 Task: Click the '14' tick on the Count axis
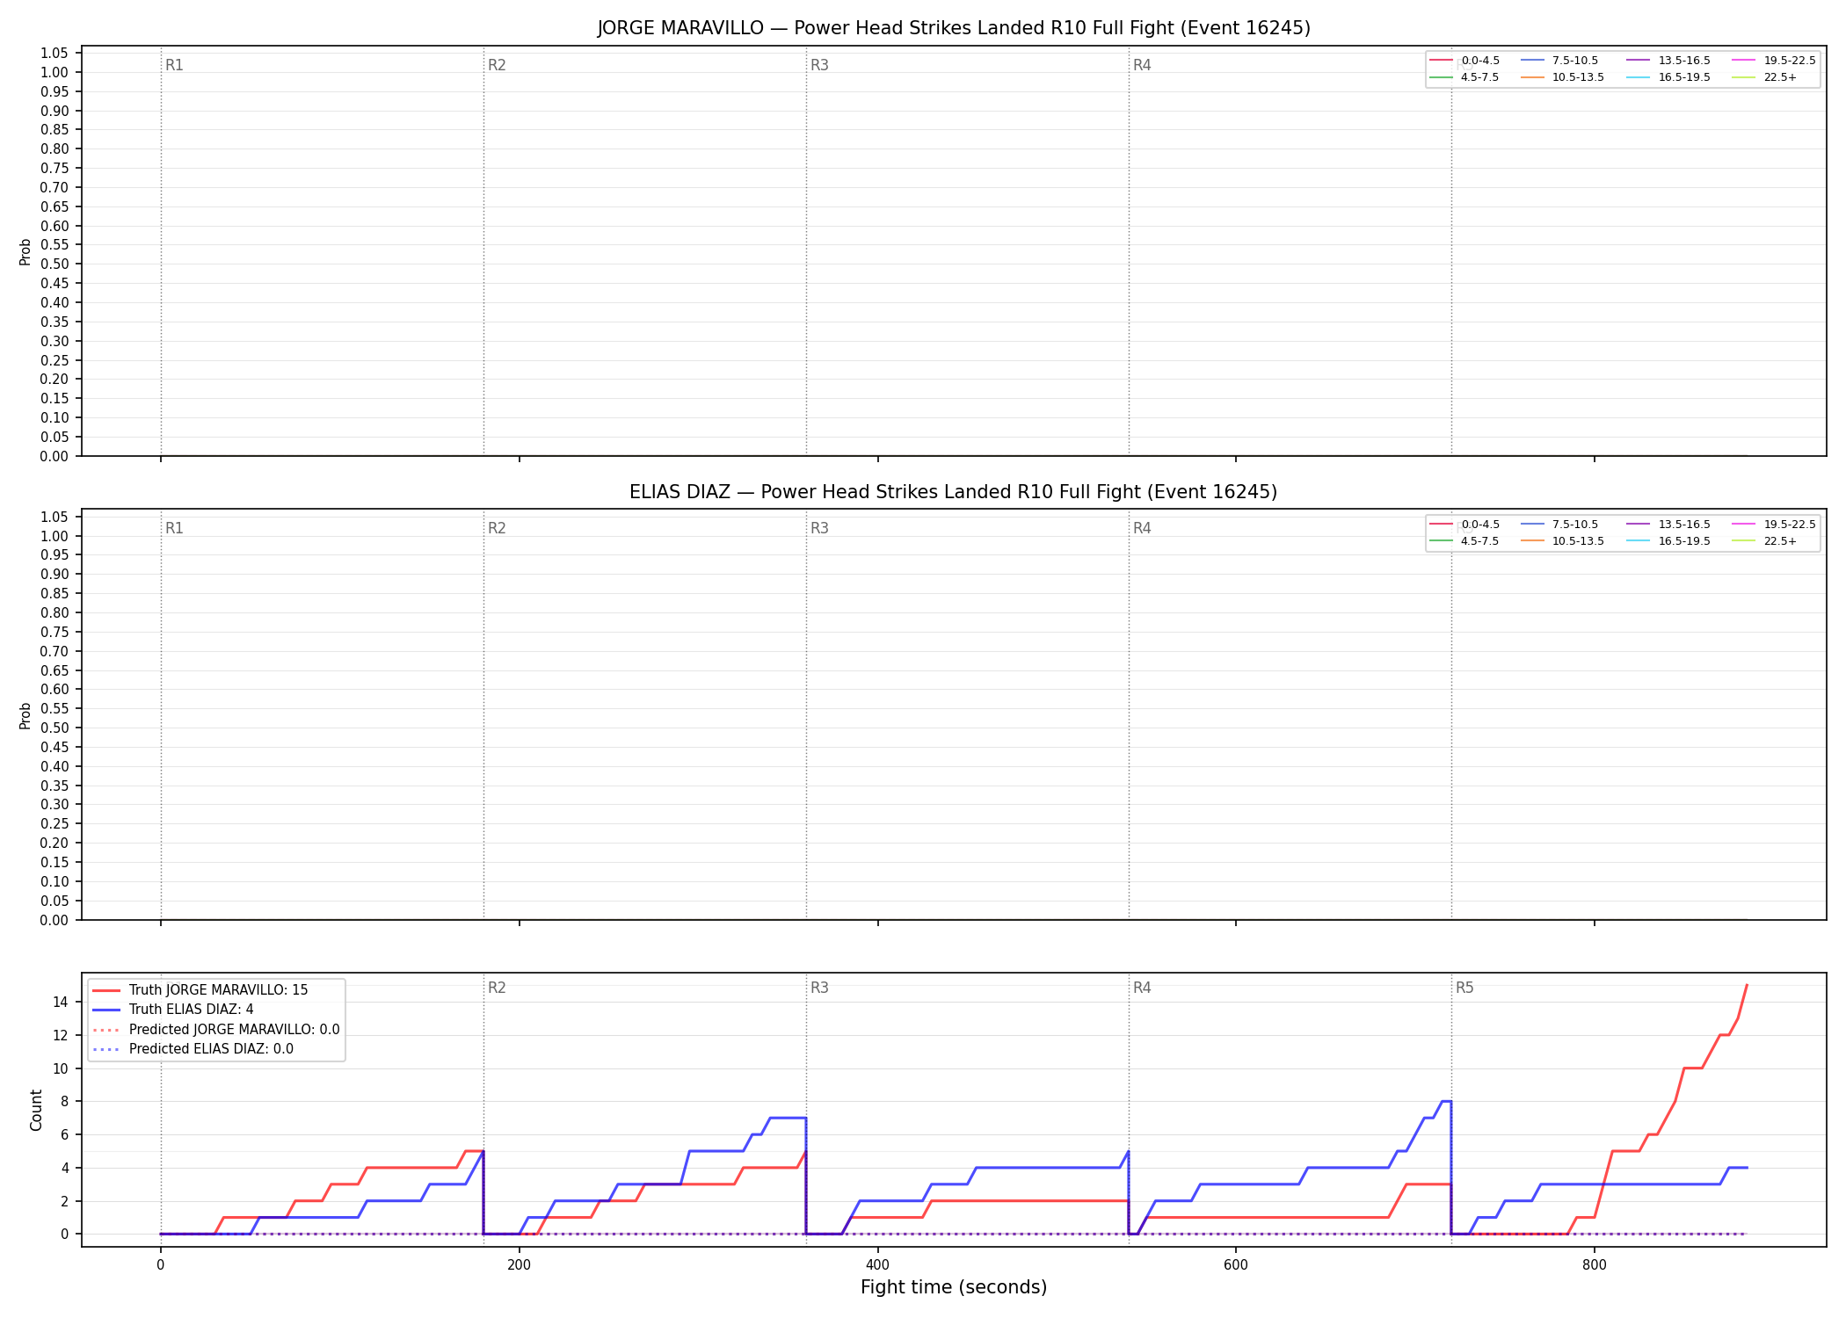point(61,1003)
